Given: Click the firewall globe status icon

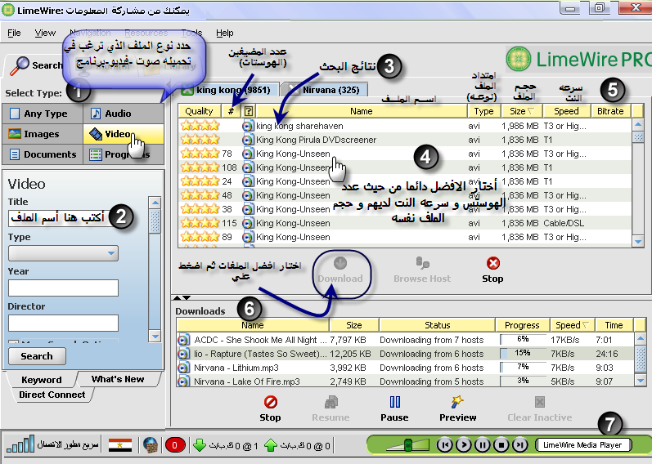Looking at the screenshot, I should [151, 445].
